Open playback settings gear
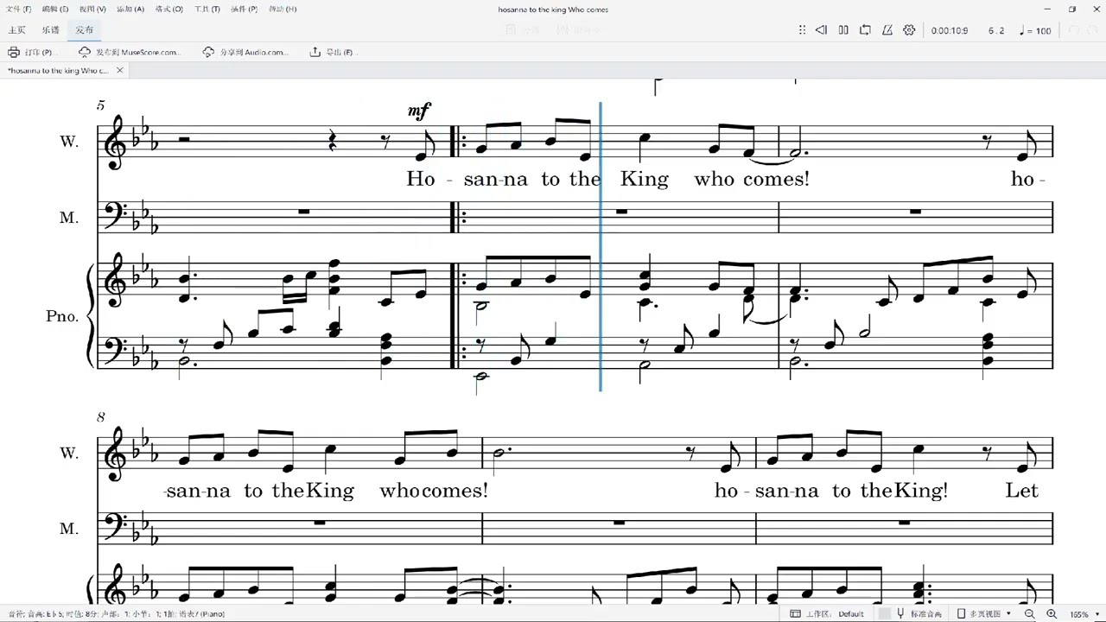This screenshot has width=1106, height=622. tap(909, 30)
